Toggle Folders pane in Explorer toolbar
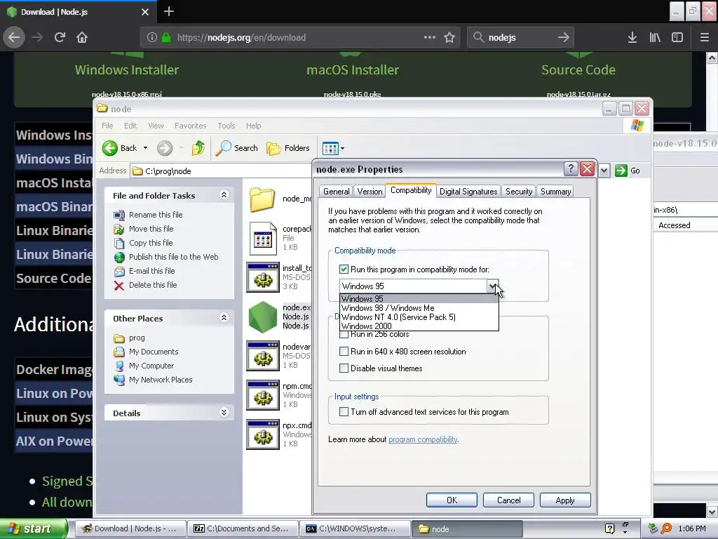The image size is (718, 539). click(288, 148)
